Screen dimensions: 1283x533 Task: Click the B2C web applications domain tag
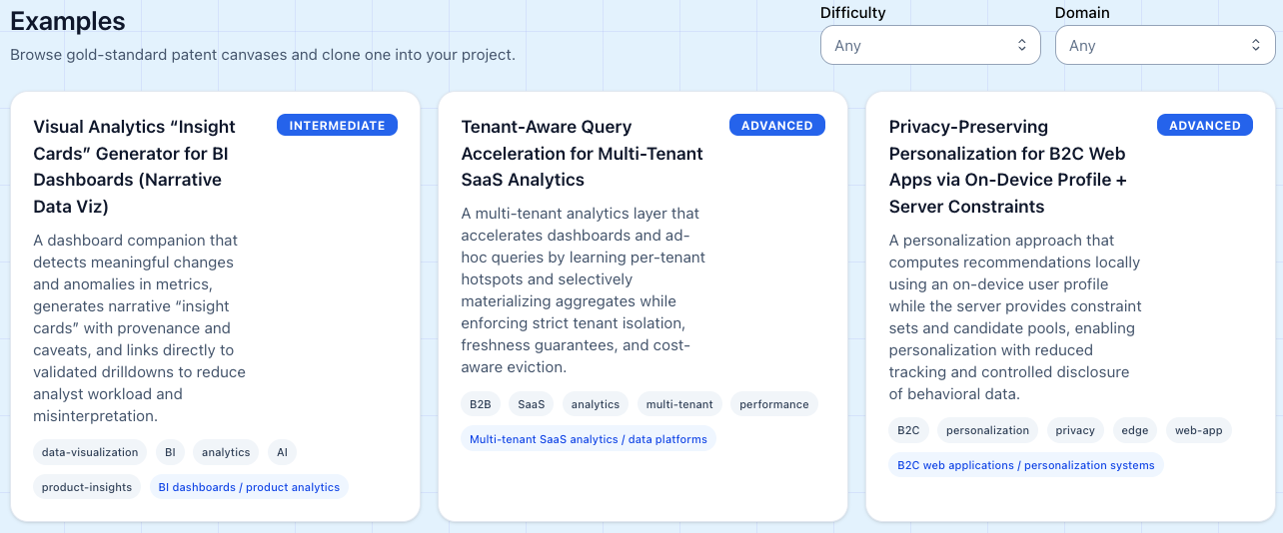(x=1025, y=465)
